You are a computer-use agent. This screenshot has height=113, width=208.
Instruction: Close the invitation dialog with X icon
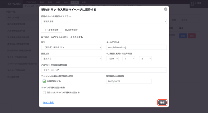[x=165, y=9]
